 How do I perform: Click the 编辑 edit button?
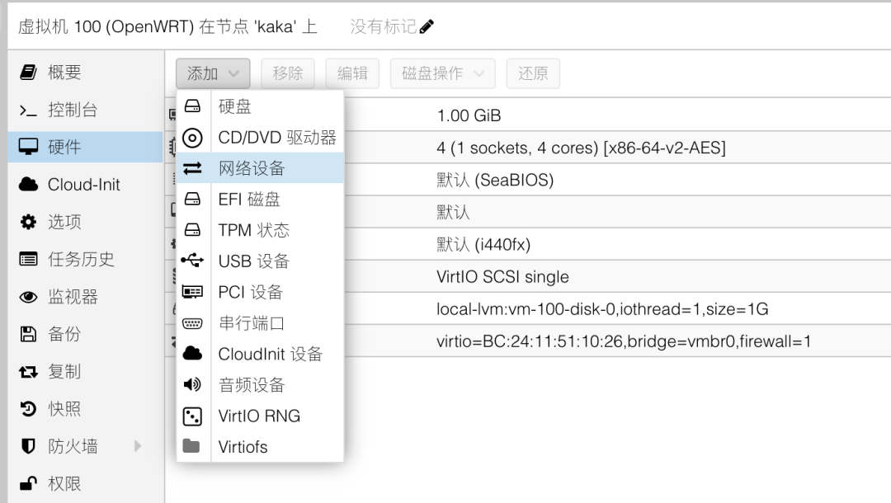(352, 73)
